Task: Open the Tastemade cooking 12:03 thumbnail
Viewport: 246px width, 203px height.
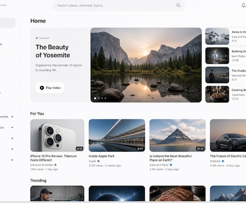Action: pos(217,94)
